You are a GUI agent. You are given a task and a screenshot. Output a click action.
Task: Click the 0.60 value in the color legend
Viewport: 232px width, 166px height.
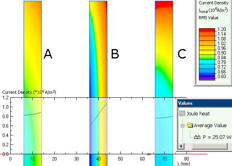coord(221,77)
